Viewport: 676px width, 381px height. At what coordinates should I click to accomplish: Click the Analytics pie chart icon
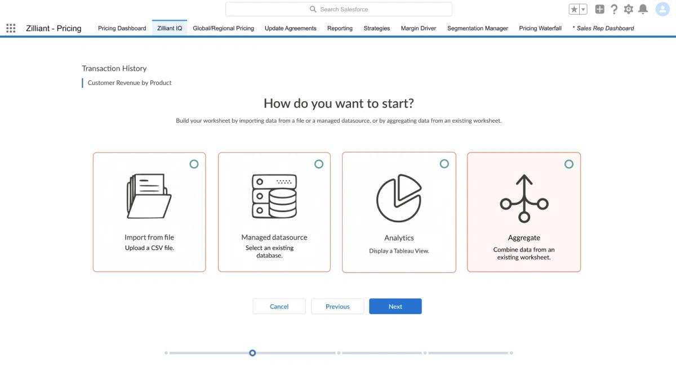click(x=399, y=198)
